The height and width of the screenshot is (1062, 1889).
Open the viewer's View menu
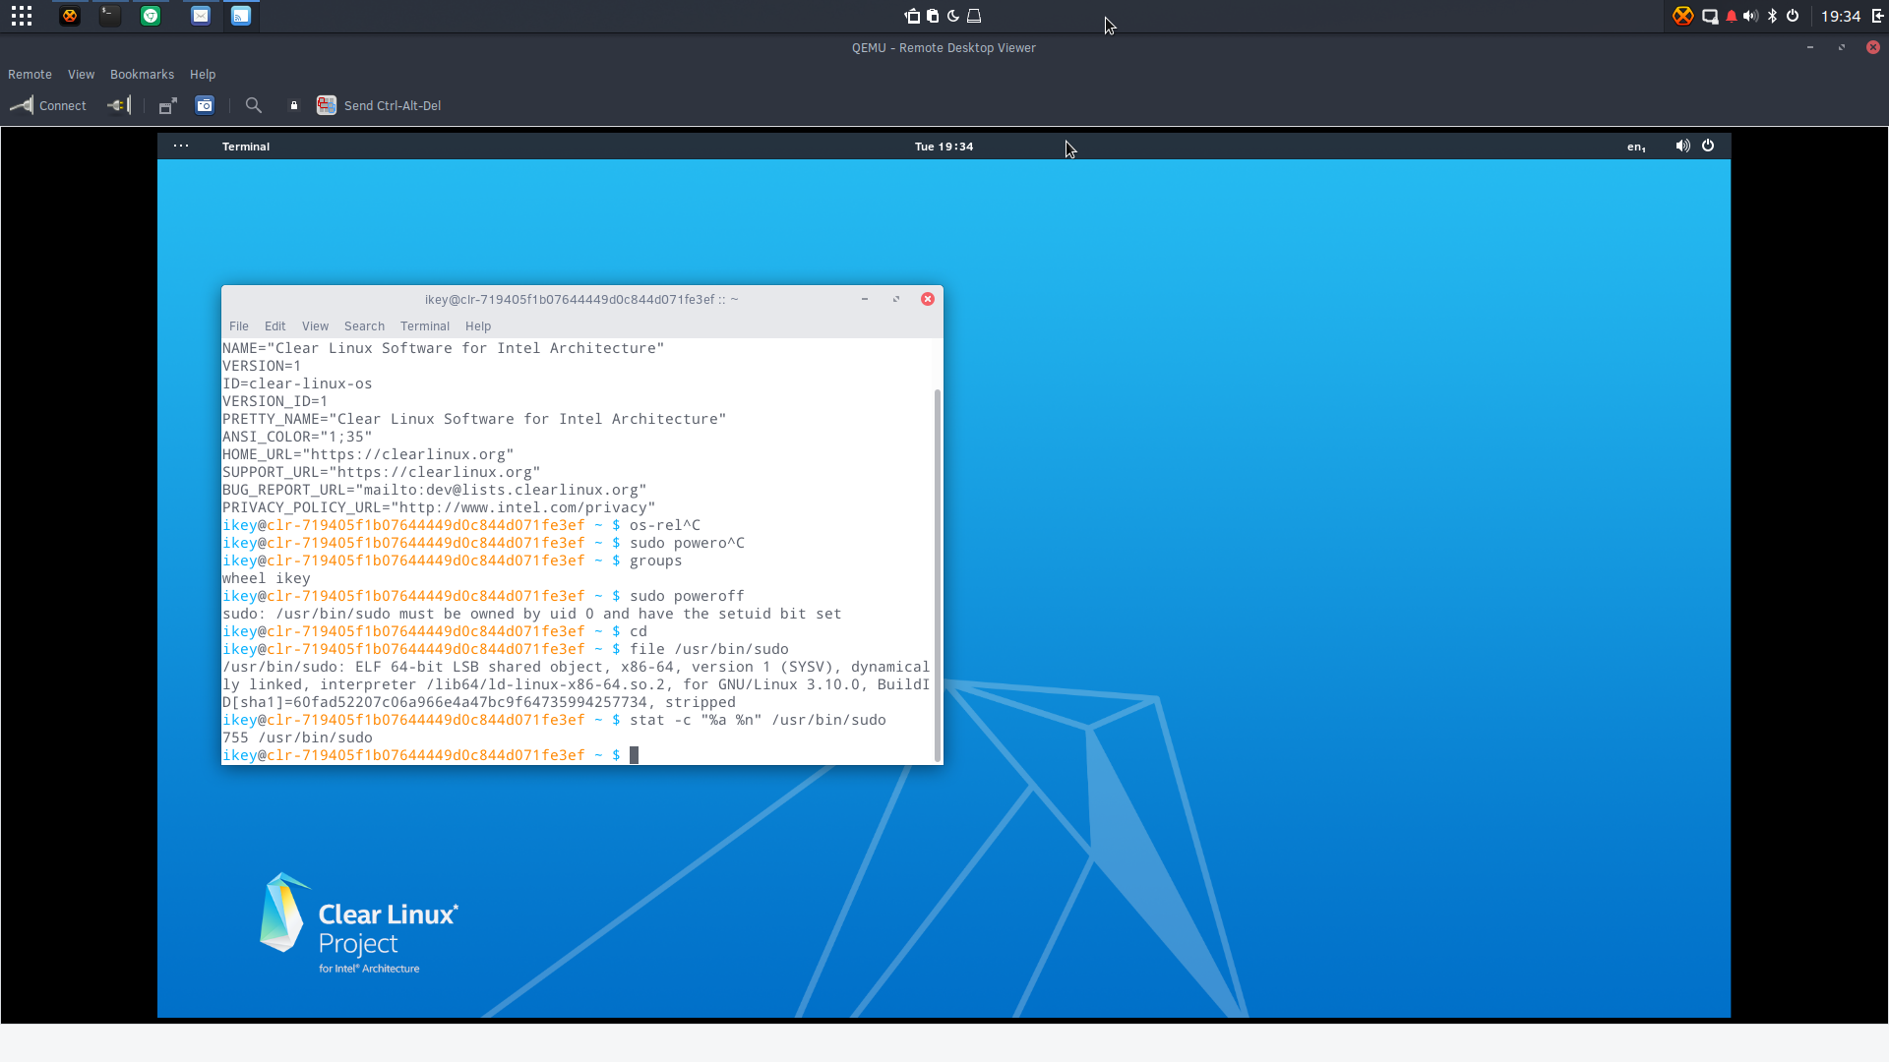click(x=81, y=75)
